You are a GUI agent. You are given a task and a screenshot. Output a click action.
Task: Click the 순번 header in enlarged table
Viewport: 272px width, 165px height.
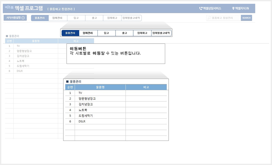70,87
